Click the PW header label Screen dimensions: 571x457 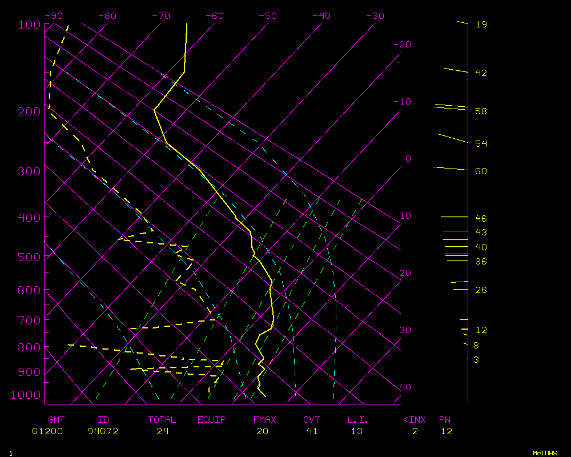coord(444,420)
